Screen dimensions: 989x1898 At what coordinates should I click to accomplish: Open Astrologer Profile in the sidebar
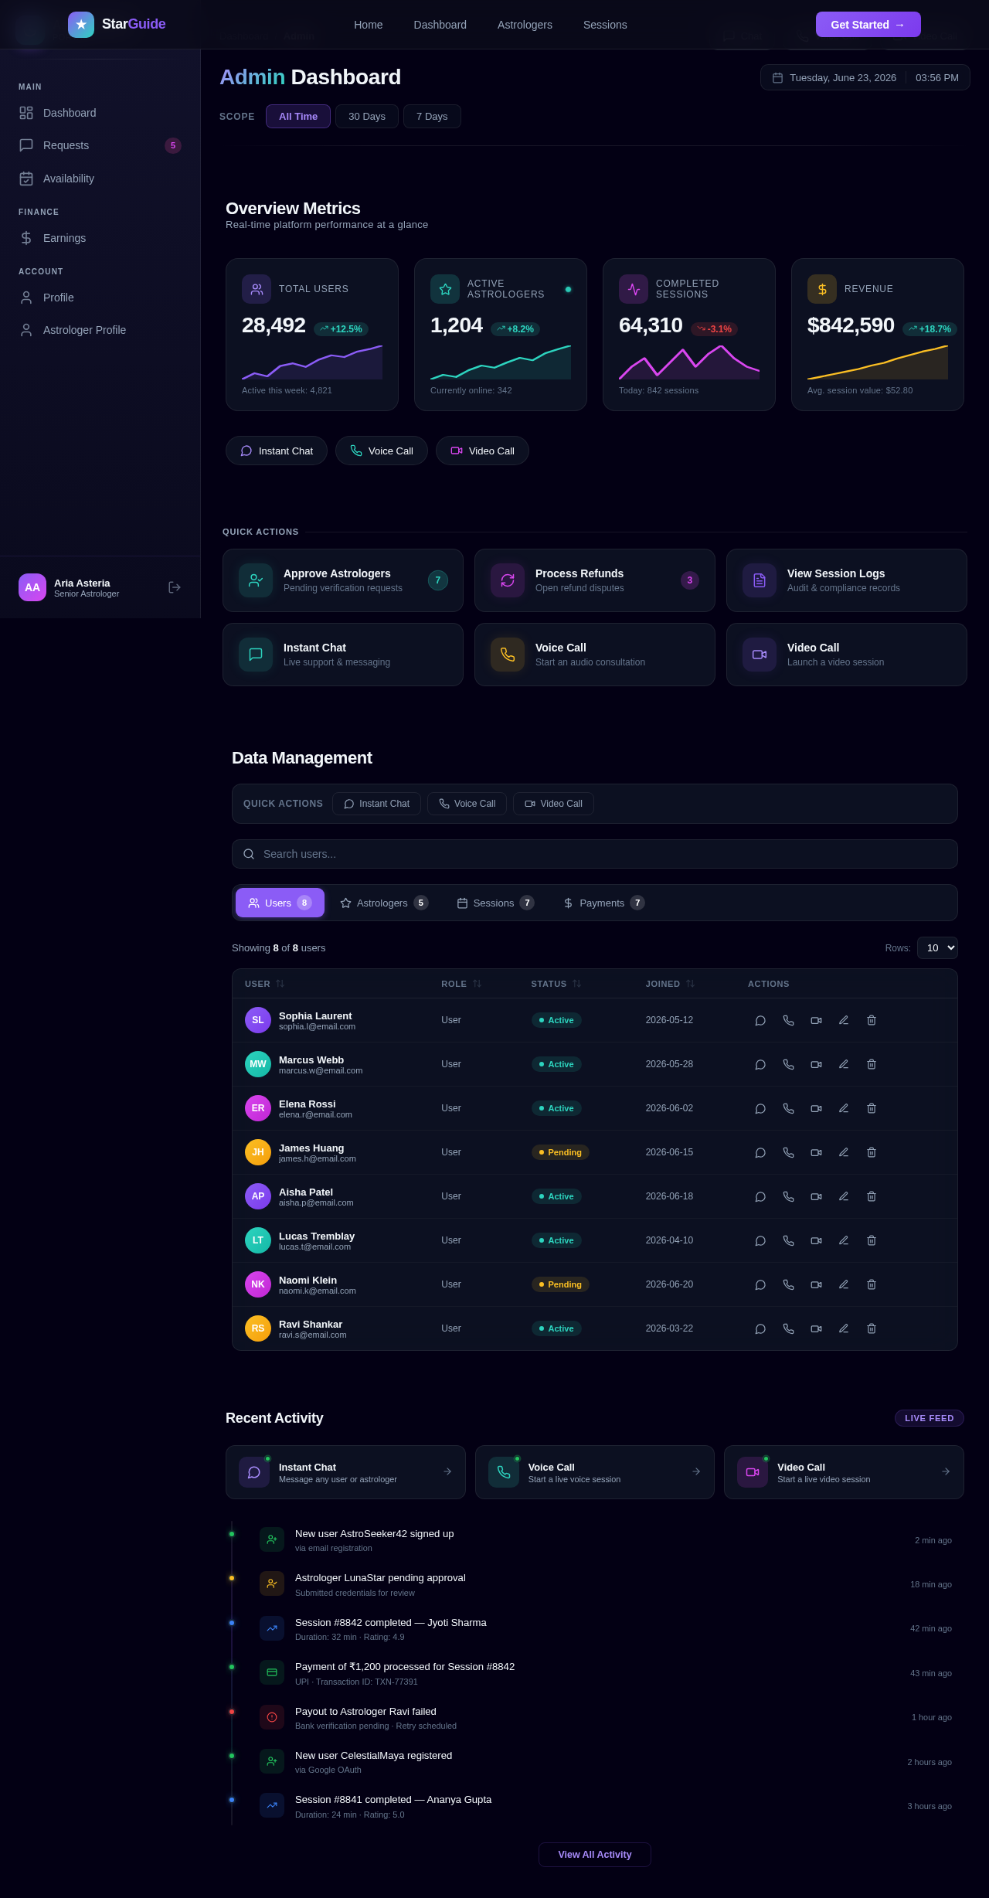tap(100, 330)
